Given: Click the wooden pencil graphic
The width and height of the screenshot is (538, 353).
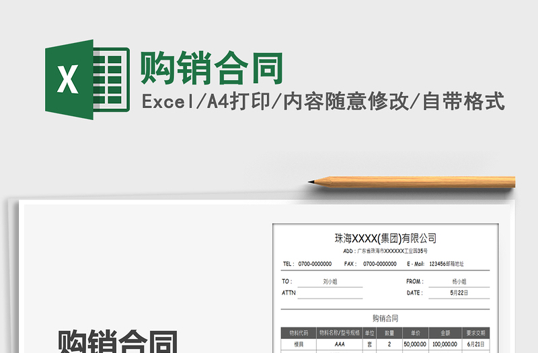Looking at the screenshot, I should pyautogui.click(x=412, y=182).
